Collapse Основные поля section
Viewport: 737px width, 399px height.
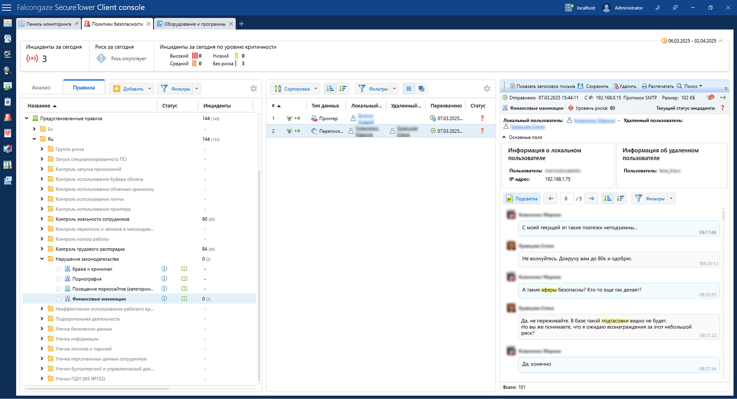504,137
